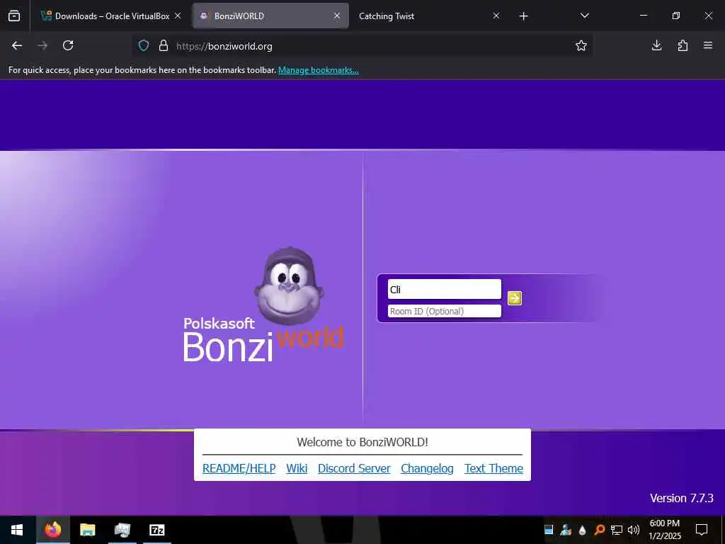The height and width of the screenshot is (544, 725).
Task: Open the notification center icon
Action: (702, 530)
